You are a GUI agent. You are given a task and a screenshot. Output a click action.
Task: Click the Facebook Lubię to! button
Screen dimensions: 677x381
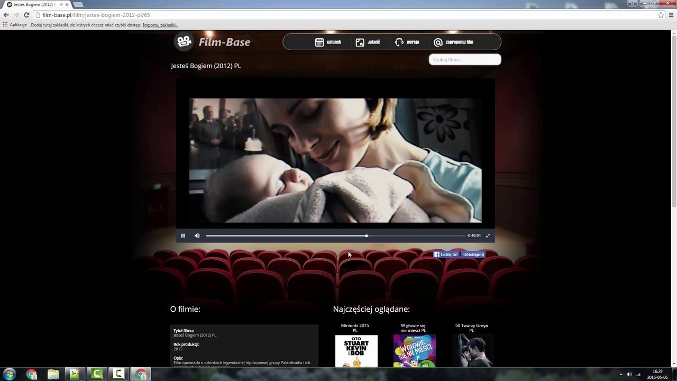(446, 255)
